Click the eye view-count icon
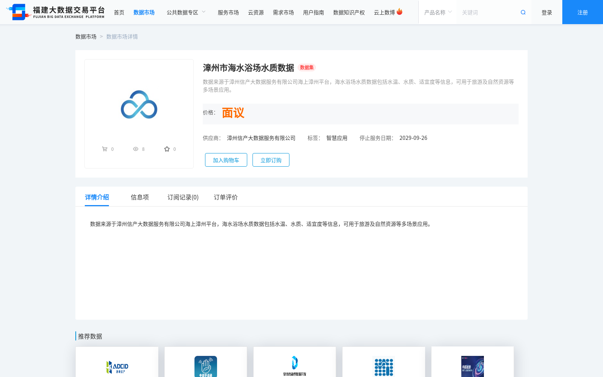This screenshot has width=603, height=377. coord(136,149)
